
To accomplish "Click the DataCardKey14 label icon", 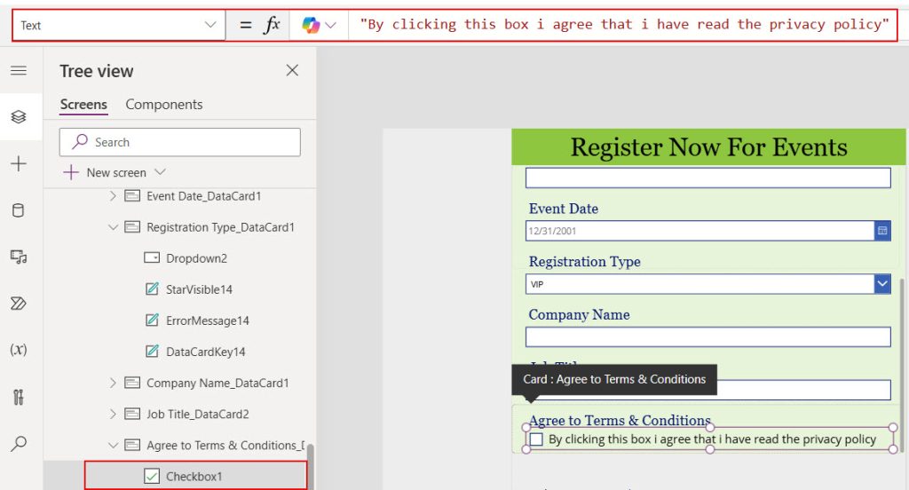I will tap(152, 352).
